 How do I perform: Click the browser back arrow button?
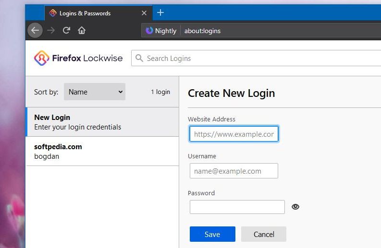[x=35, y=31]
